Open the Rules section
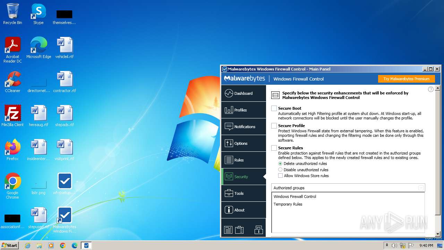444x250 pixels. 244,160
